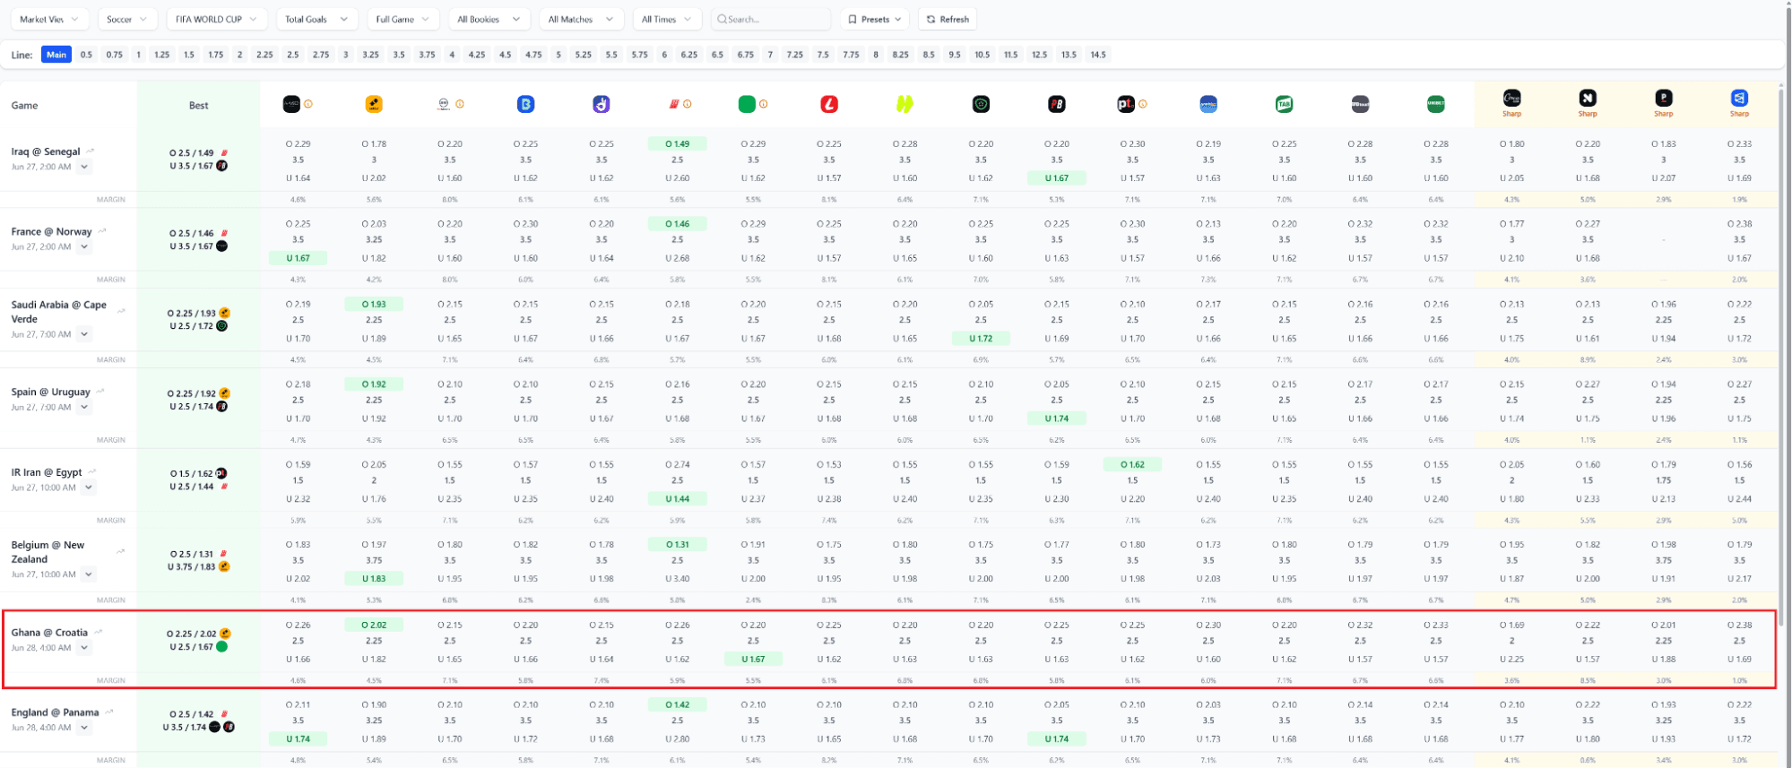This screenshot has height=768, width=1792.
Task: Click the Sharp bookmaker with N logo
Action: tap(1588, 99)
